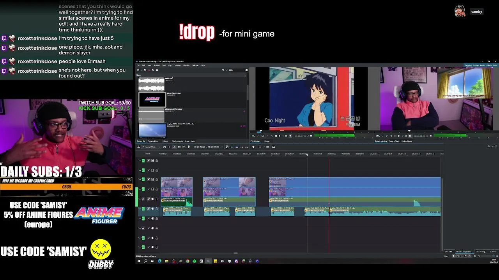Click the subtitle tool icon

tap(273, 147)
